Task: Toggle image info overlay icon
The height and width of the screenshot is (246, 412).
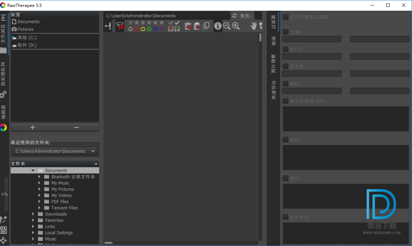Action: [218, 26]
